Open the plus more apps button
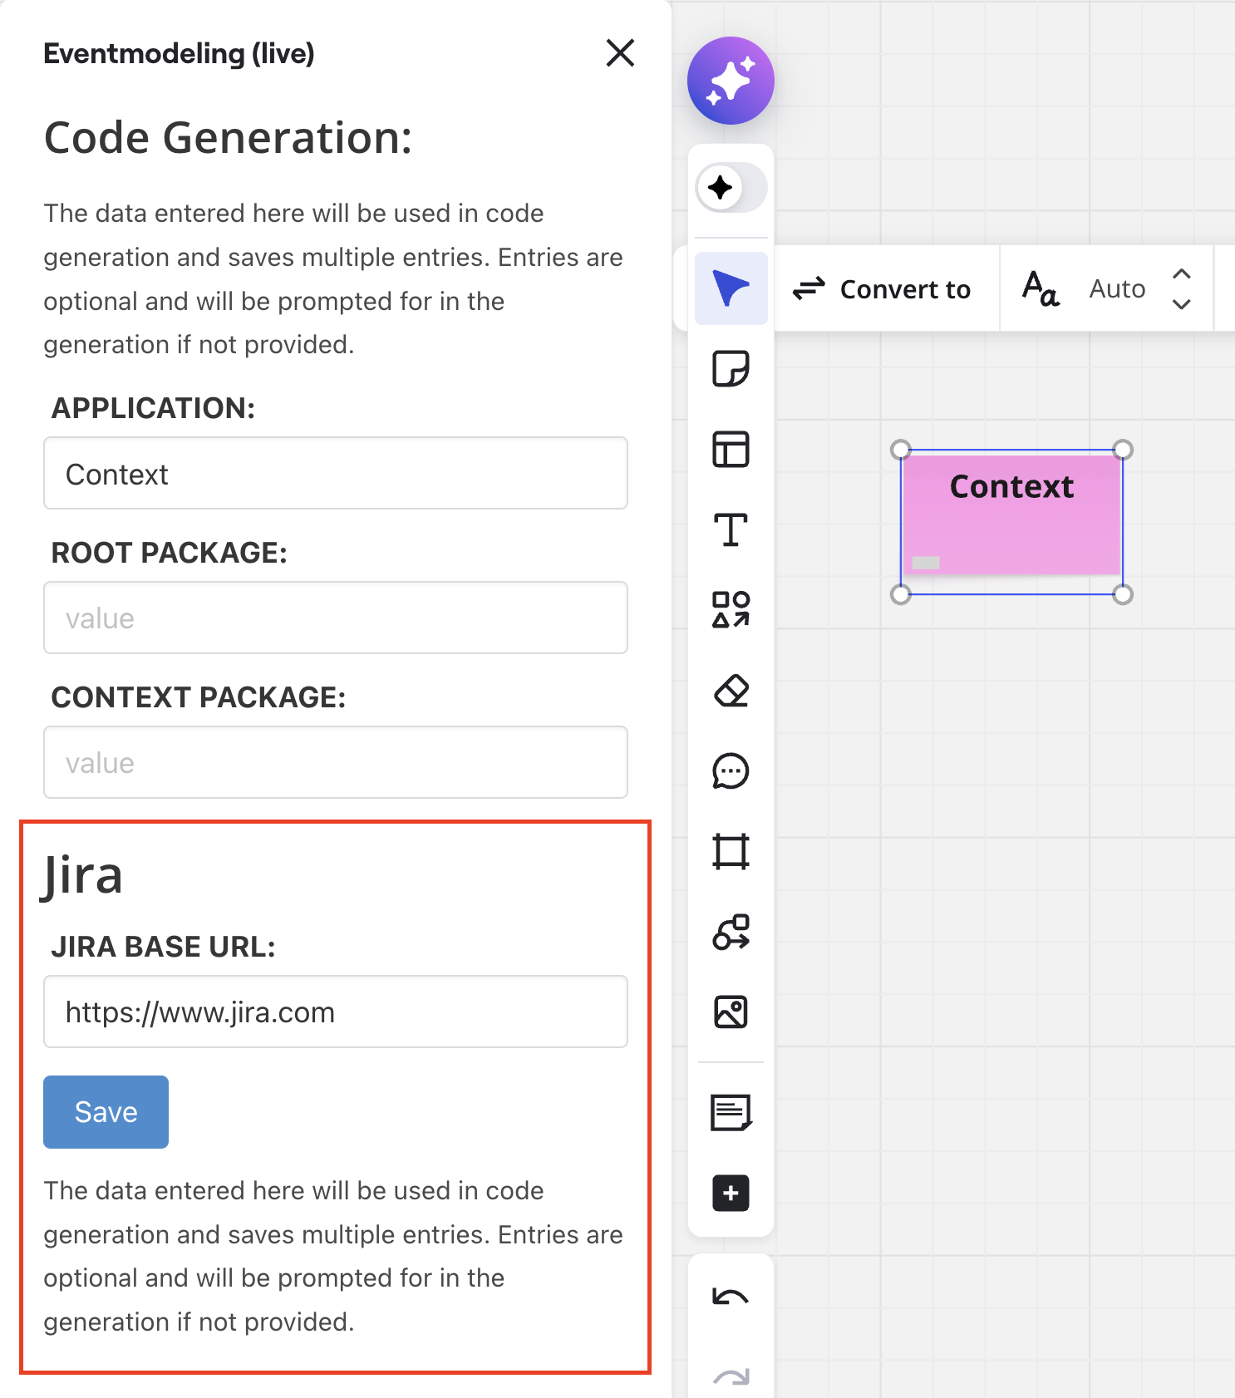1235x1398 pixels. point(731,1194)
